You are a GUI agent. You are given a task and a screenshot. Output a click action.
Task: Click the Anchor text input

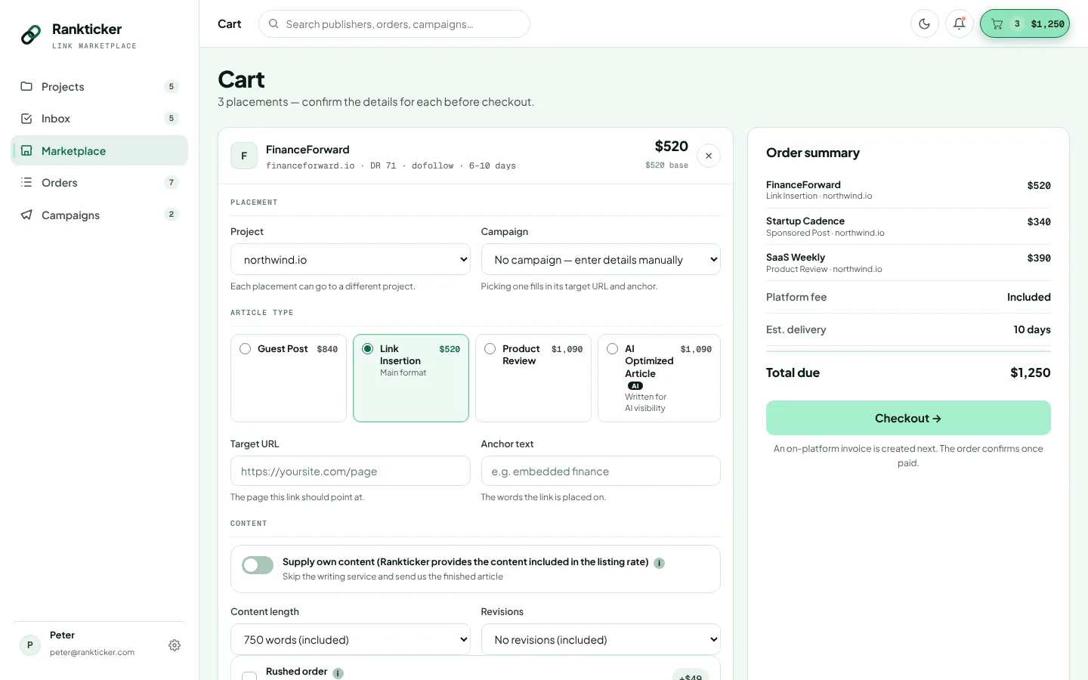[601, 471]
